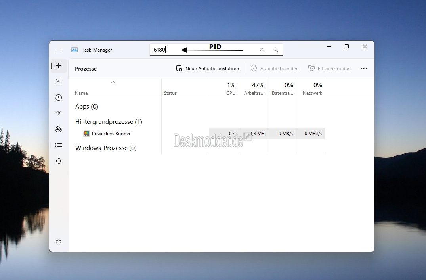426x280 pixels.
Task: Sort by Arbeitsspeicher column header
Action: click(252, 88)
